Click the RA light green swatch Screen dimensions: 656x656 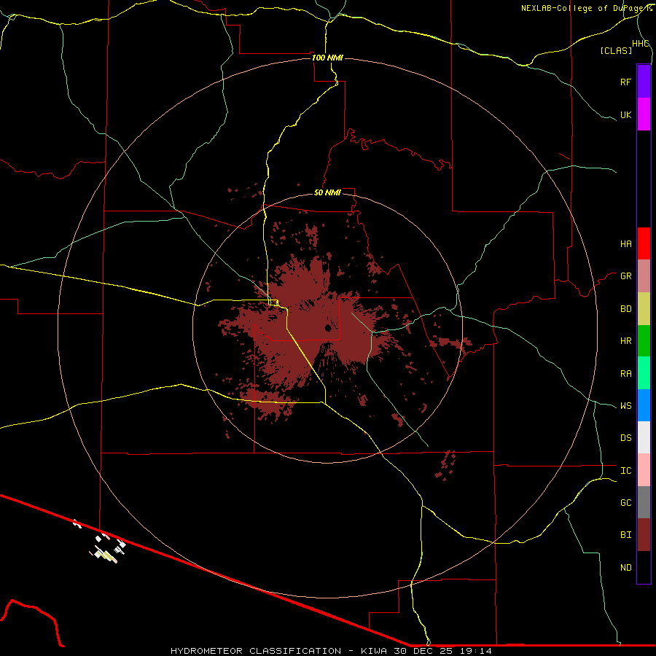tap(644, 373)
